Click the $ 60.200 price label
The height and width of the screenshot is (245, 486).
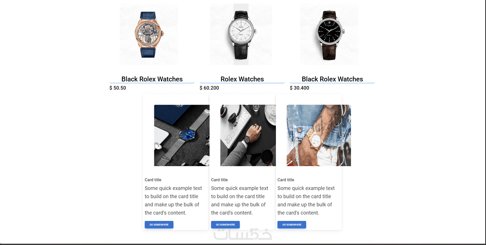(209, 88)
